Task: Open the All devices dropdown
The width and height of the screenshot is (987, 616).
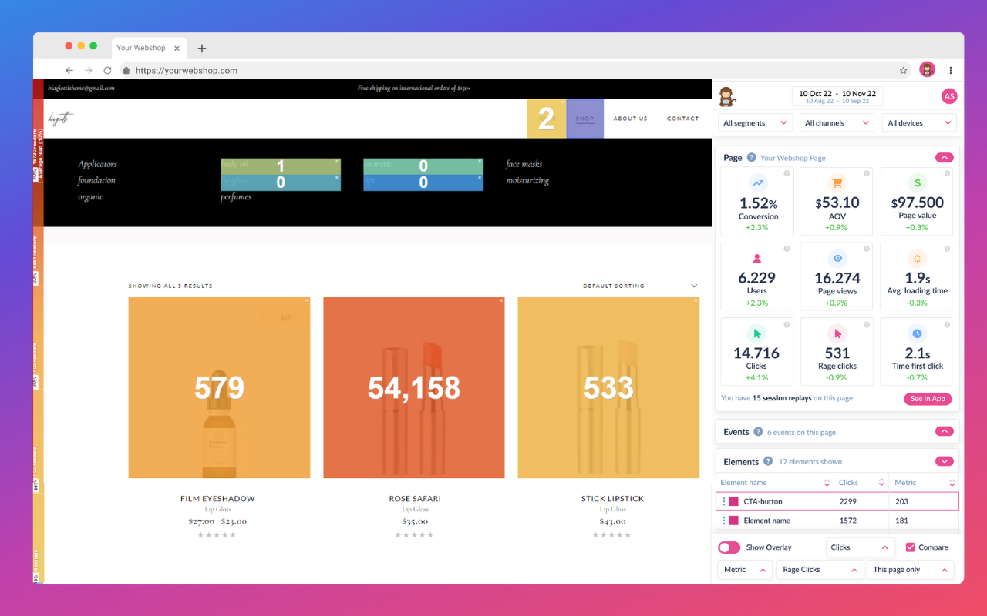Action: (x=919, y=122)
